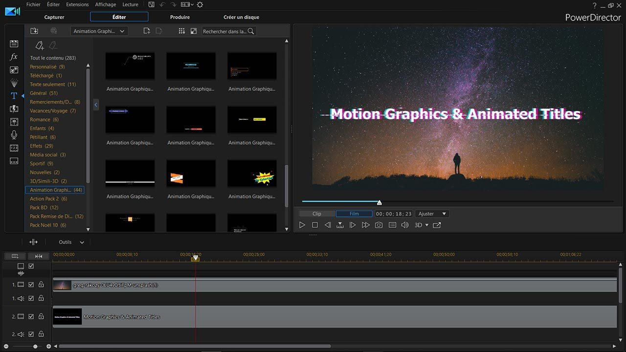Select the Général category

point(44,93)
